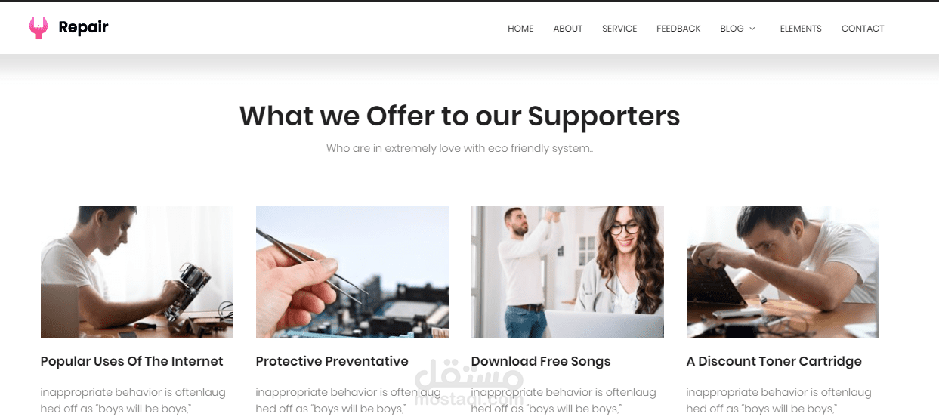Click the BLOG menu label

coord(732,29)
